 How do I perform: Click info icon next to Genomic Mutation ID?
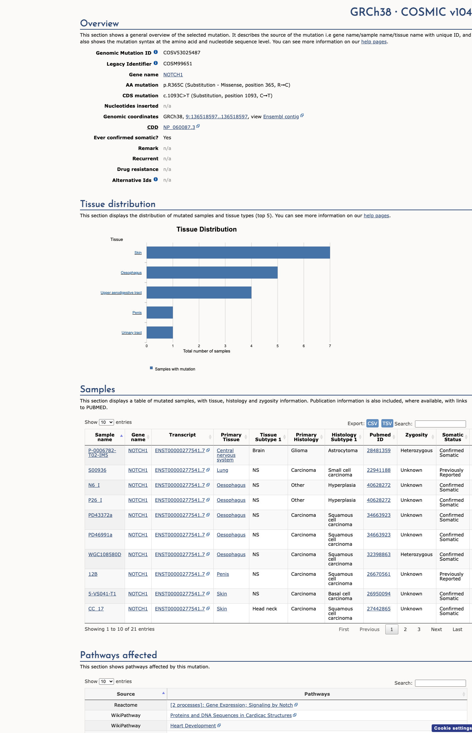click(156, 52)
